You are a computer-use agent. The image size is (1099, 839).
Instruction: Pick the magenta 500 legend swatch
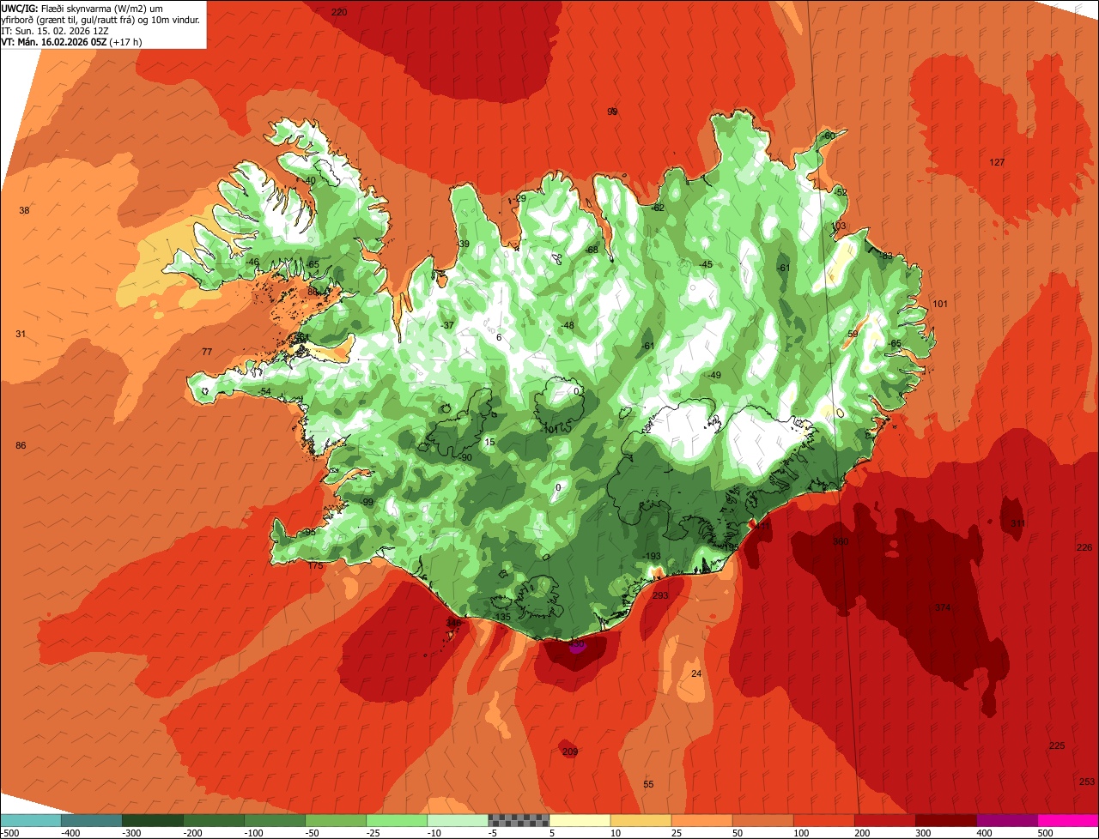click(x=1068, y=819)
